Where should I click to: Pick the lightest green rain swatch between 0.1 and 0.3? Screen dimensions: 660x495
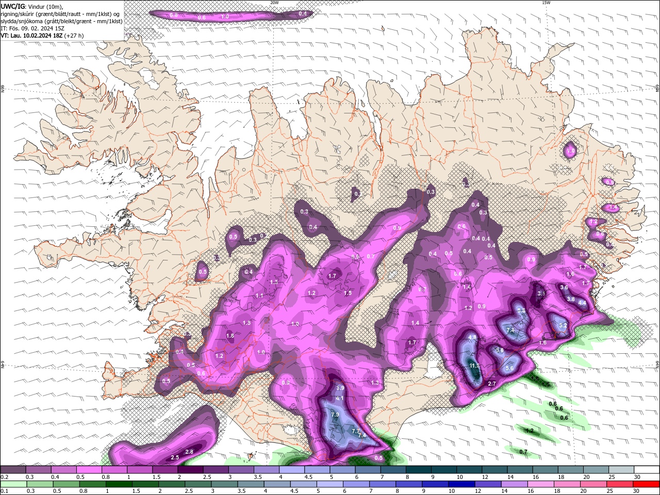(x=13, y=484)
